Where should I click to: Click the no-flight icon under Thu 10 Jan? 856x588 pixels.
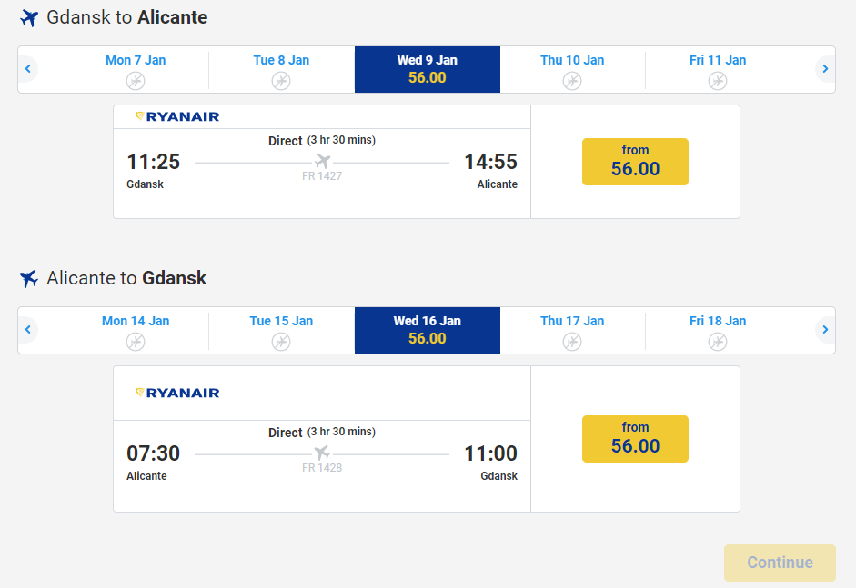pos(572,81)
